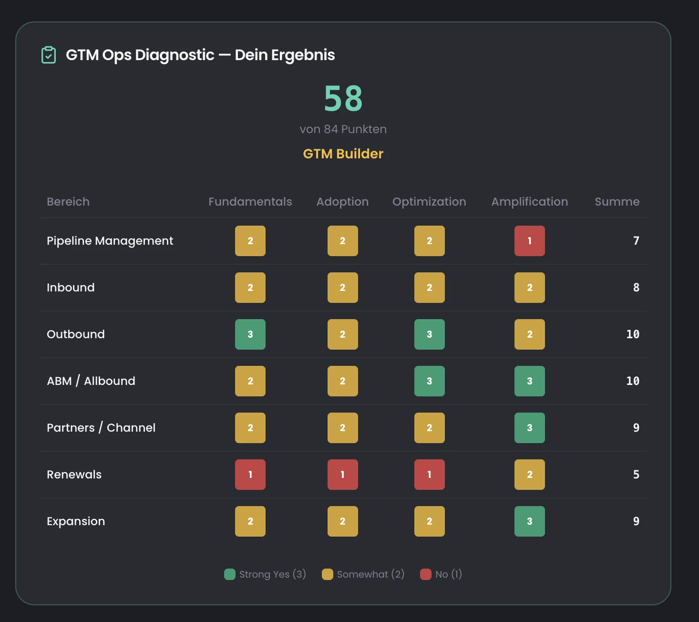This screenshot has height=622, width=699.
Task: Click the 'Strong Yes (3)' legend text
Action: pos(273,574)
